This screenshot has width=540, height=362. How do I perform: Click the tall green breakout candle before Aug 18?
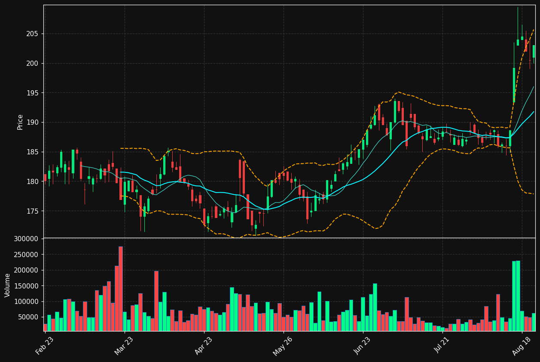514,85
